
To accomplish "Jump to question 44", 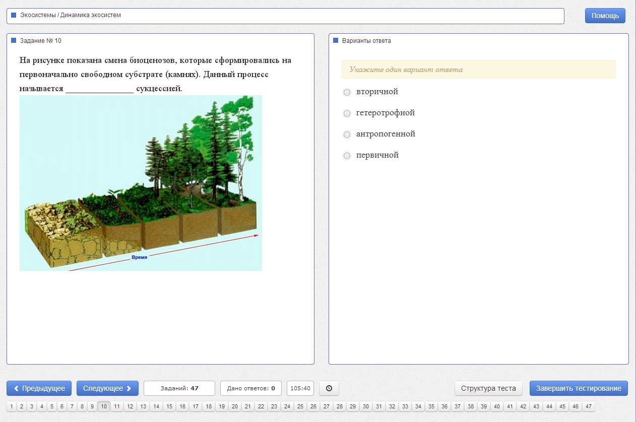I will (x=549, y=406).
